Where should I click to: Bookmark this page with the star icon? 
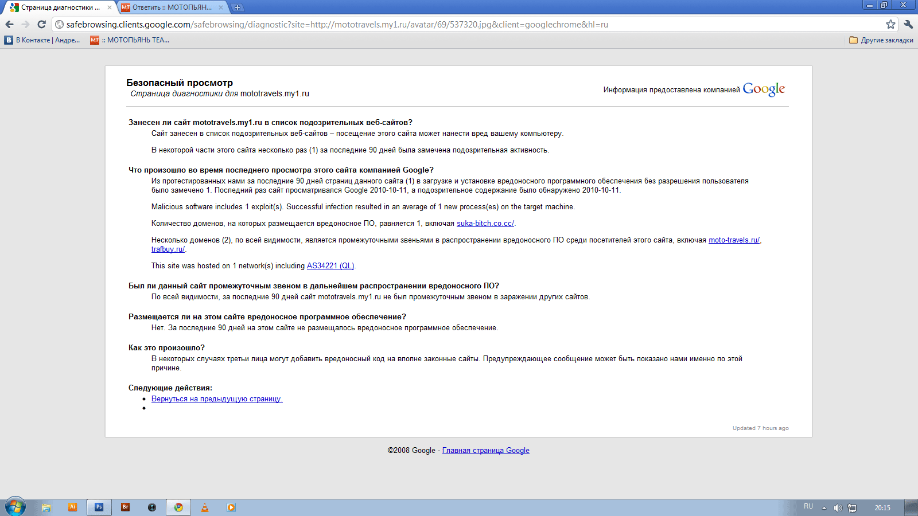(x=890, y=24)
